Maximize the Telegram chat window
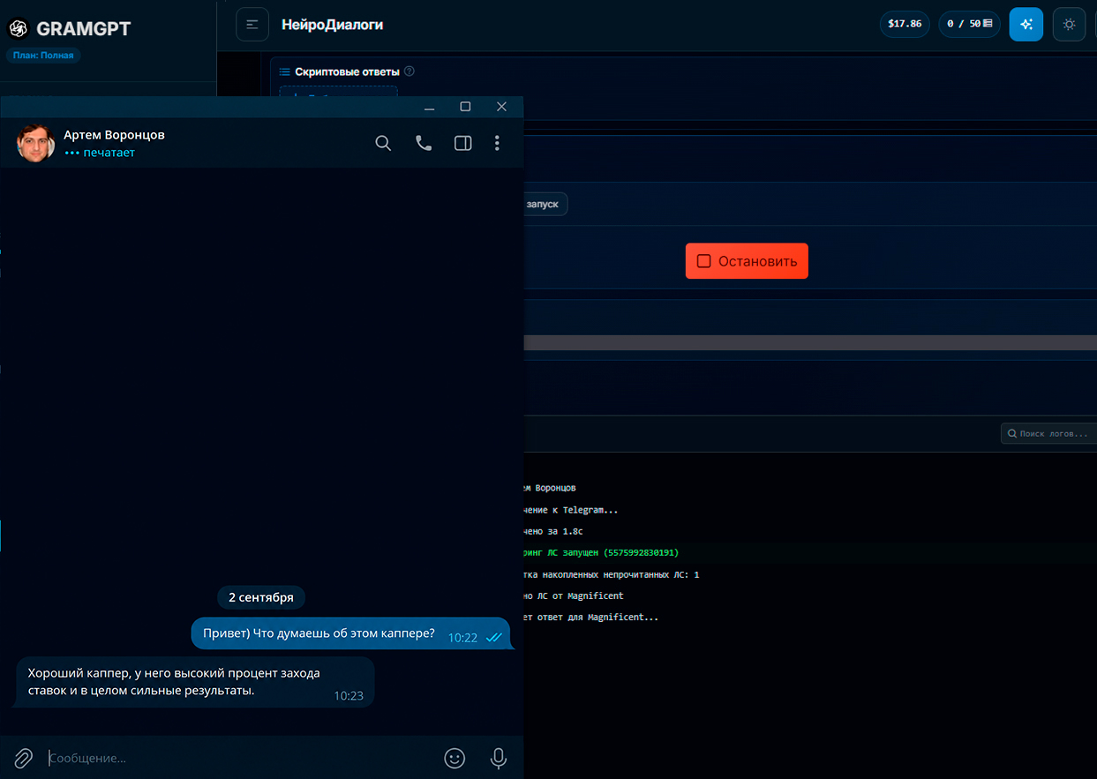Screen dimensions: 1097x779 (465, 107)
